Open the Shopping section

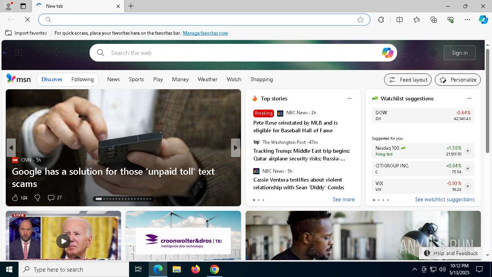coord(262,79)
